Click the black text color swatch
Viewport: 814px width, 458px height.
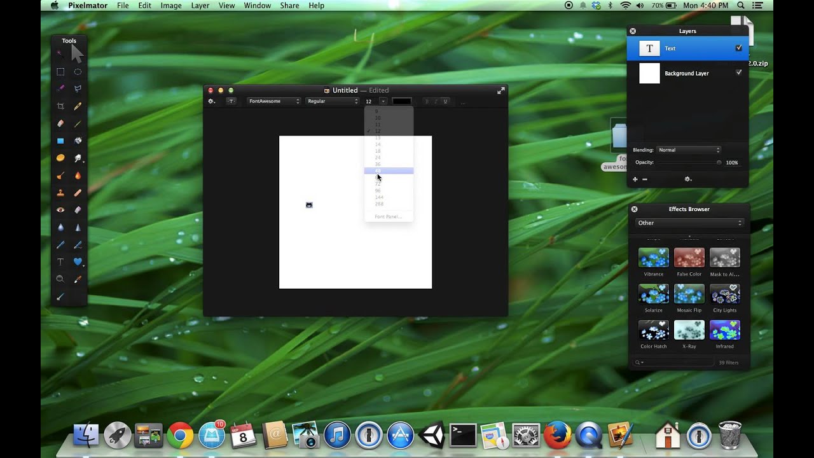pos(401,101)
